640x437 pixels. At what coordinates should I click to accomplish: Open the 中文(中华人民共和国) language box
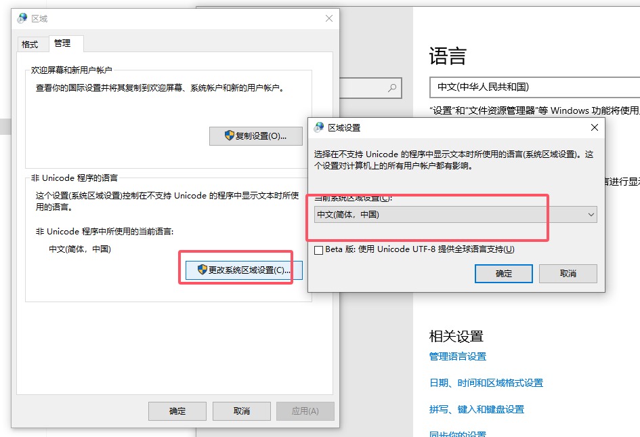[x=534, y=87]
